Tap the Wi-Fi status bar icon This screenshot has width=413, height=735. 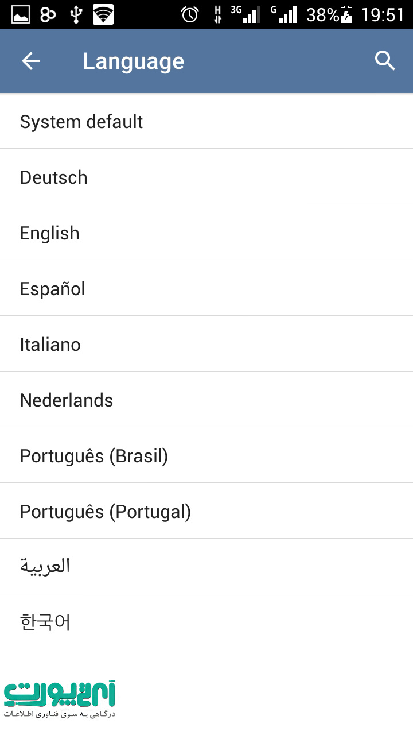click(x=103, y=14)
